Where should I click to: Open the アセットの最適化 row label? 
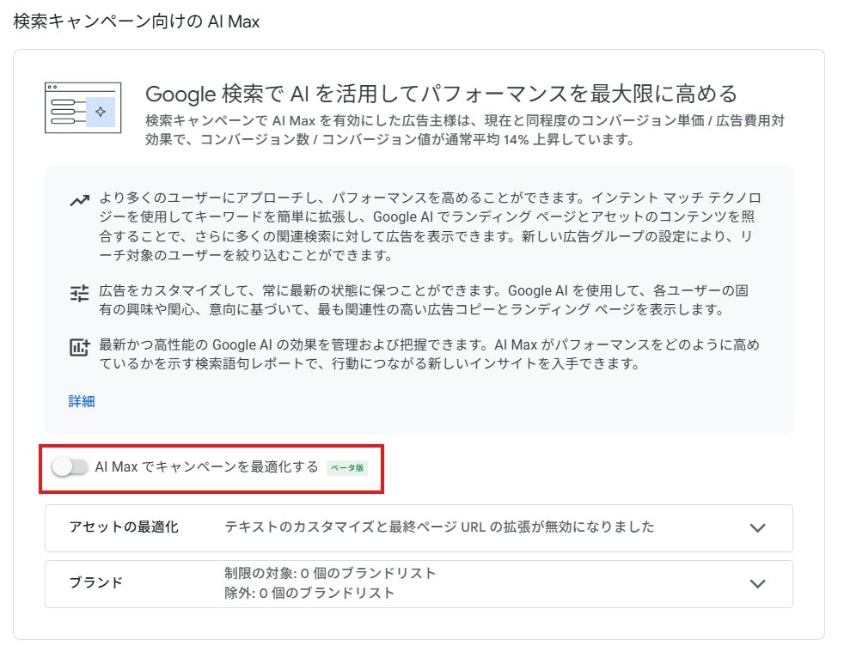point(124,527)
